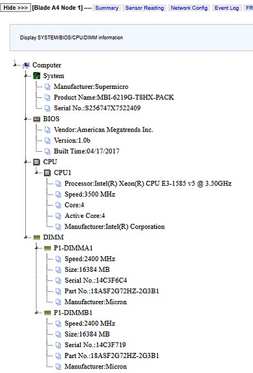Click document icon beside Core:4

pyautogui.click(x=58, y=205)
